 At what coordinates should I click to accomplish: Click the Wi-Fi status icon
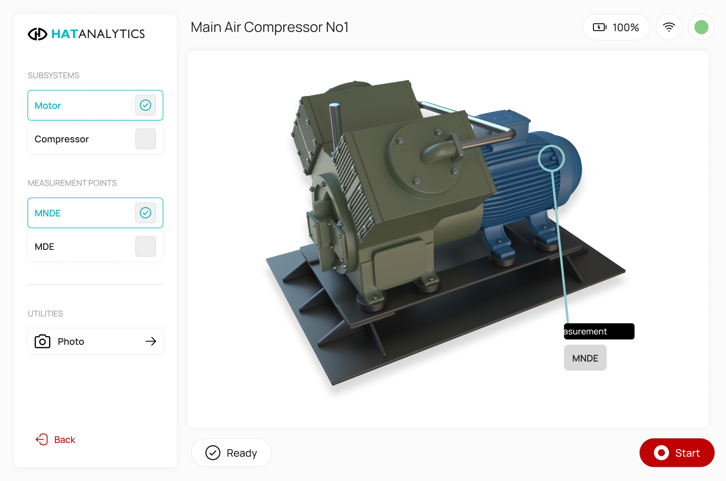[669, 27]
